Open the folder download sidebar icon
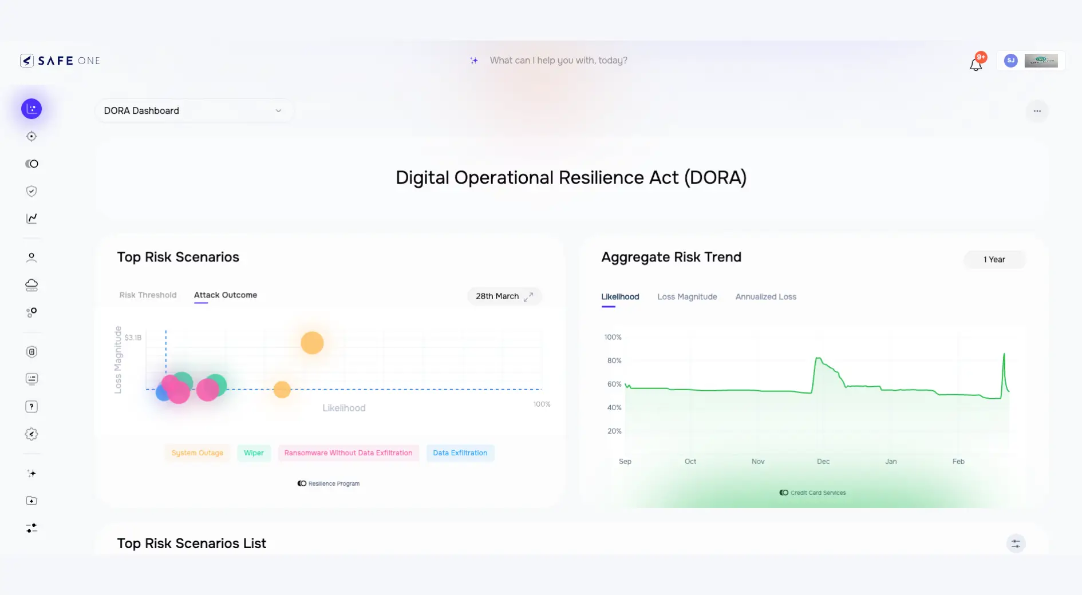The height and width of the screenshot is (595, 1082). 31,501
